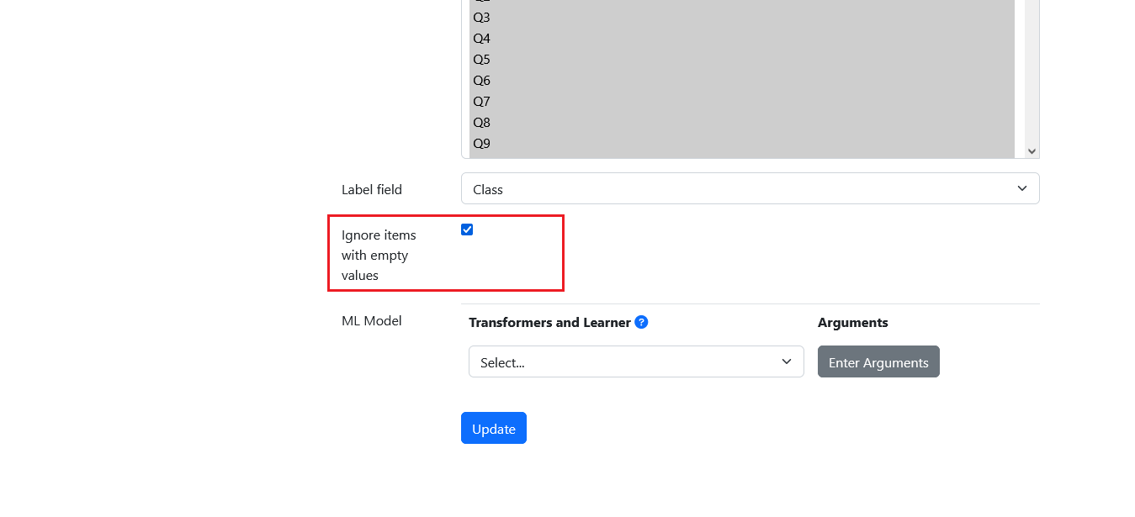Choose the Q8 option

[742, 123]
